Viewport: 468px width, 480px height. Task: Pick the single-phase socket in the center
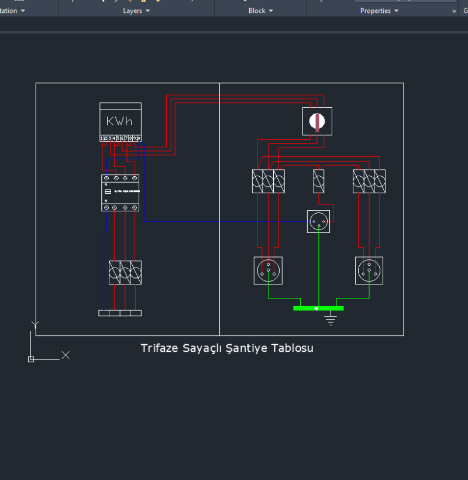(x=318, y=221)
